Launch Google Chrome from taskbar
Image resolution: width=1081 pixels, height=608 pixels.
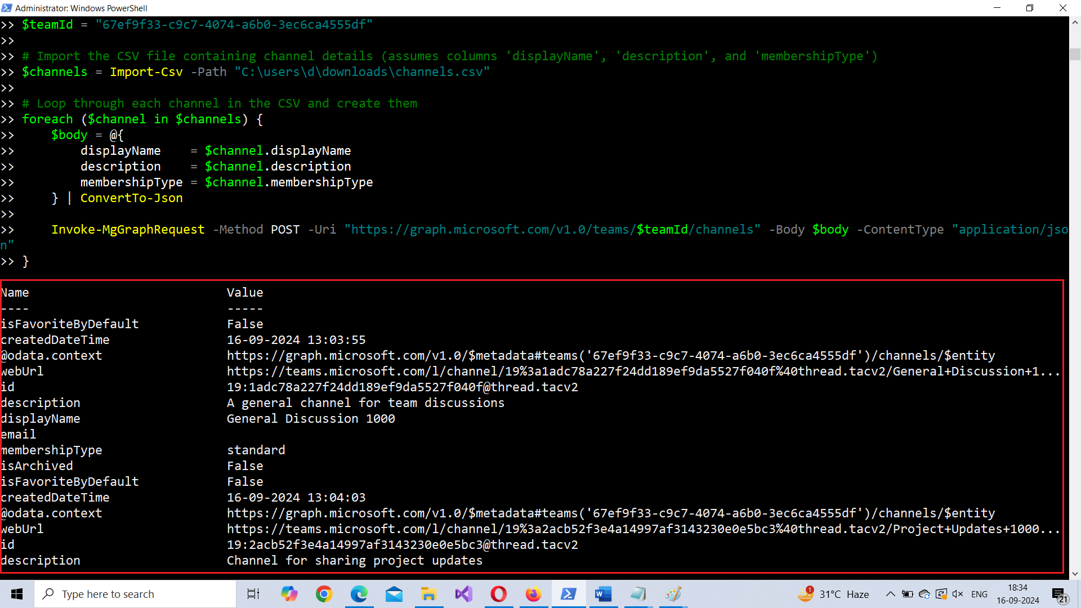click(324, 594)
